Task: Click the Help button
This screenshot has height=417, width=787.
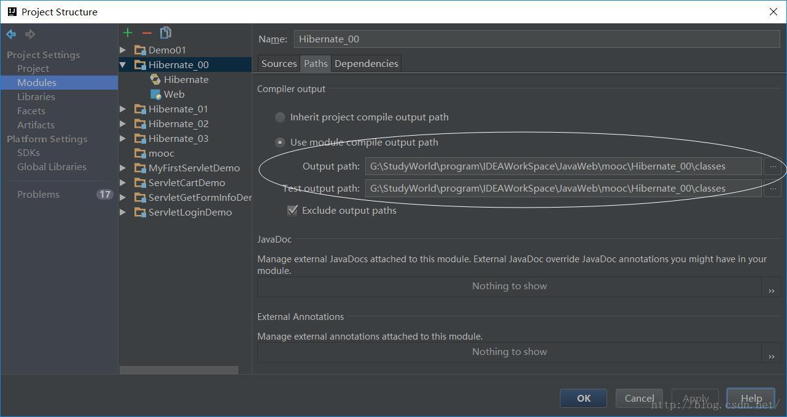Action: click(751, 398)
